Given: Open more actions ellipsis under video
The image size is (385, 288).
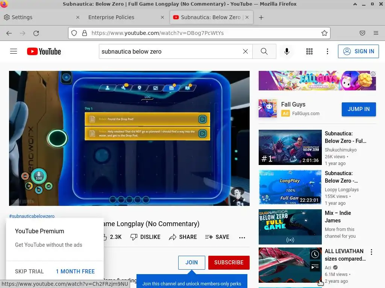Looking at the screenshot, I should click(242, 237).
